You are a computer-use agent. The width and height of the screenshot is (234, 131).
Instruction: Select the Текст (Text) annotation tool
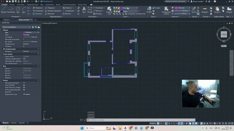point(84,10)
